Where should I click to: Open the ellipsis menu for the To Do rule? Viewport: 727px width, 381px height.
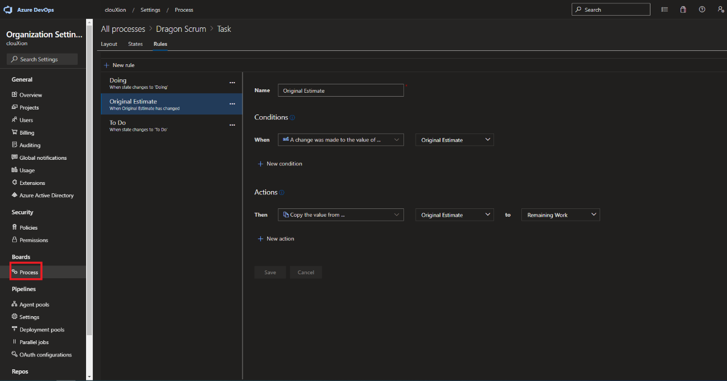click(x=232, y=125)
